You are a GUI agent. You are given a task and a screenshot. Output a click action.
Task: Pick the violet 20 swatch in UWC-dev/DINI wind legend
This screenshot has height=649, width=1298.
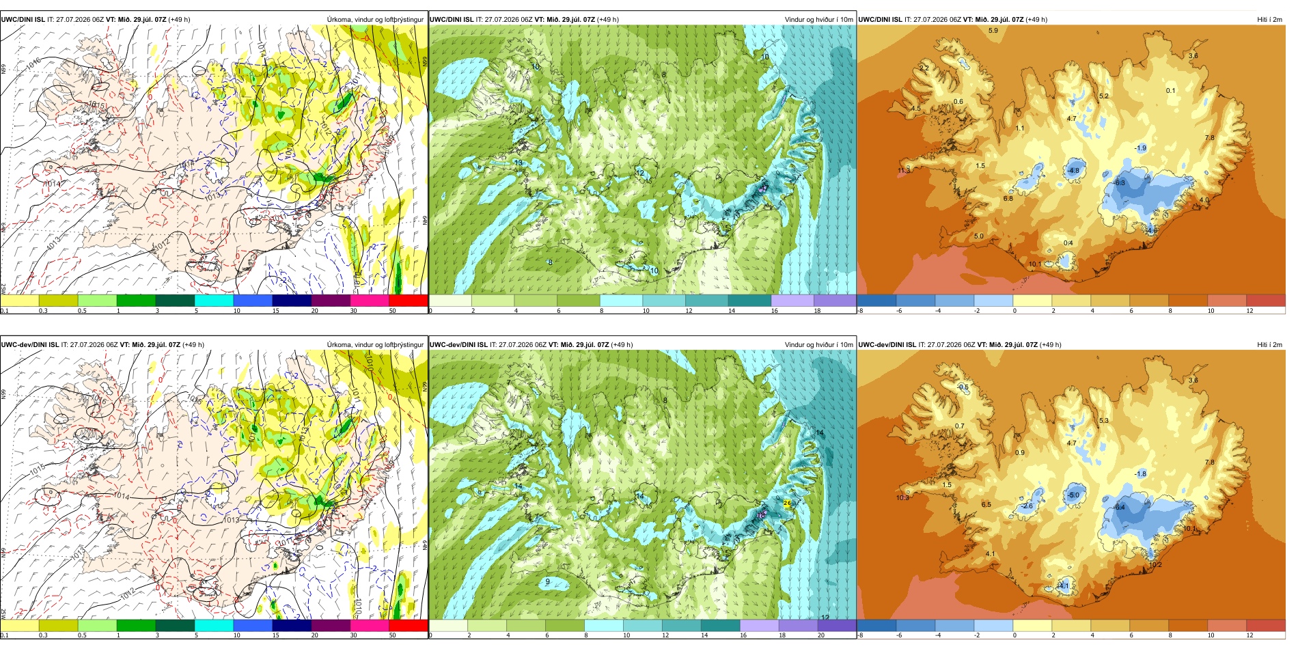click(x=836, y=625)
